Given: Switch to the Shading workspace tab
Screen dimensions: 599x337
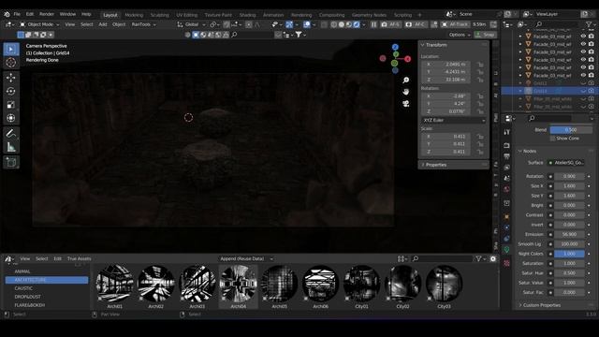Looking at the screenshot, I should coord(247,15).
